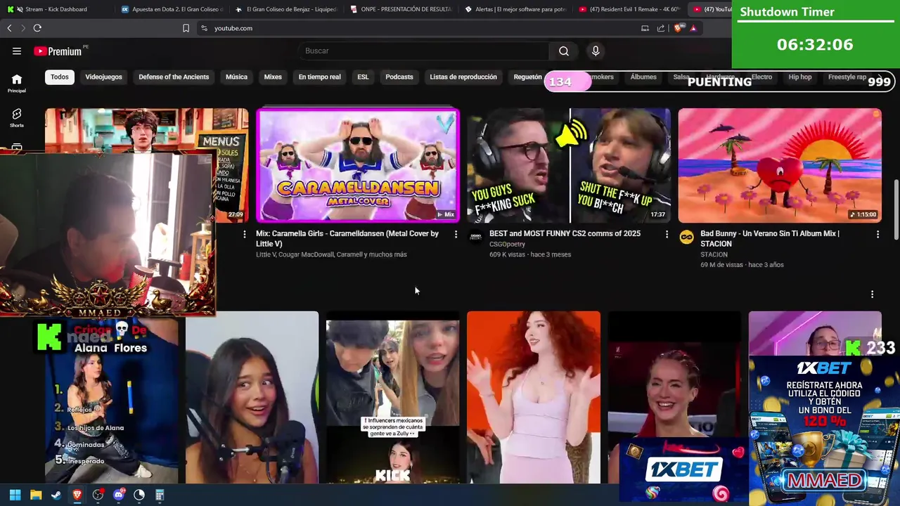Image resolution: width=900 pixels, height=506 pixels.
Task: Open Principal home in sidebar
Action: pyautogui.click(x=17, y=83)
